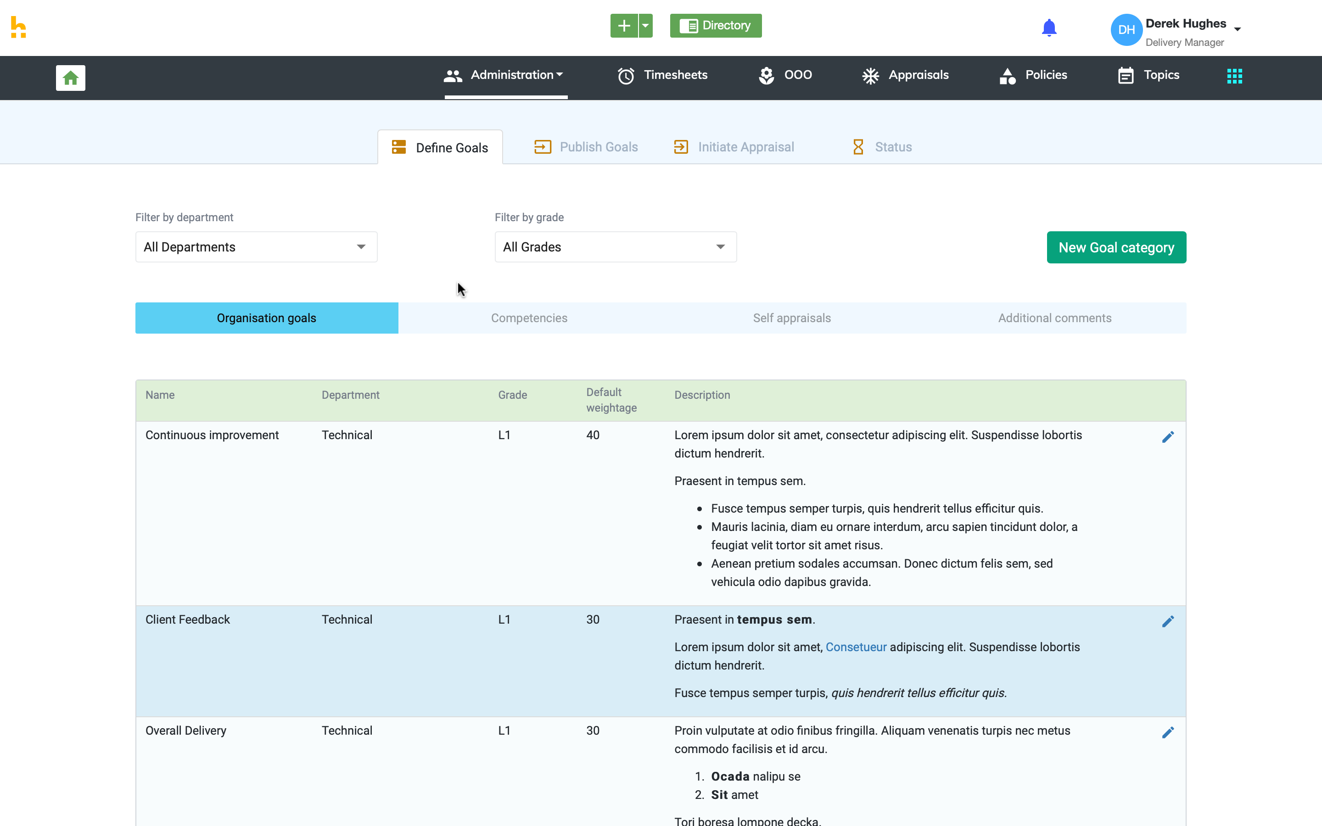Viewport: 1322px width, 826px height.
Task: Click New Goal category button
Action: tap(1116, 247)
